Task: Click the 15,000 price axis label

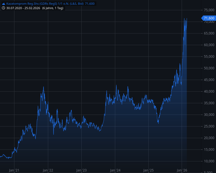Action: pos(209,149)
